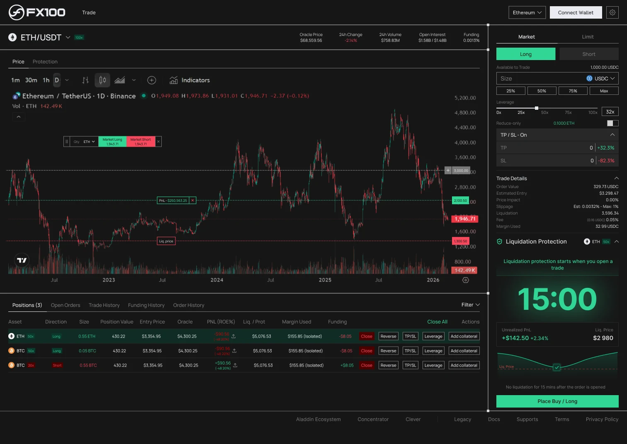The height and width of the screenshot is (444, 627).
Task: Switch to the Open Orders tab
Action: click(x=66, y=305)
